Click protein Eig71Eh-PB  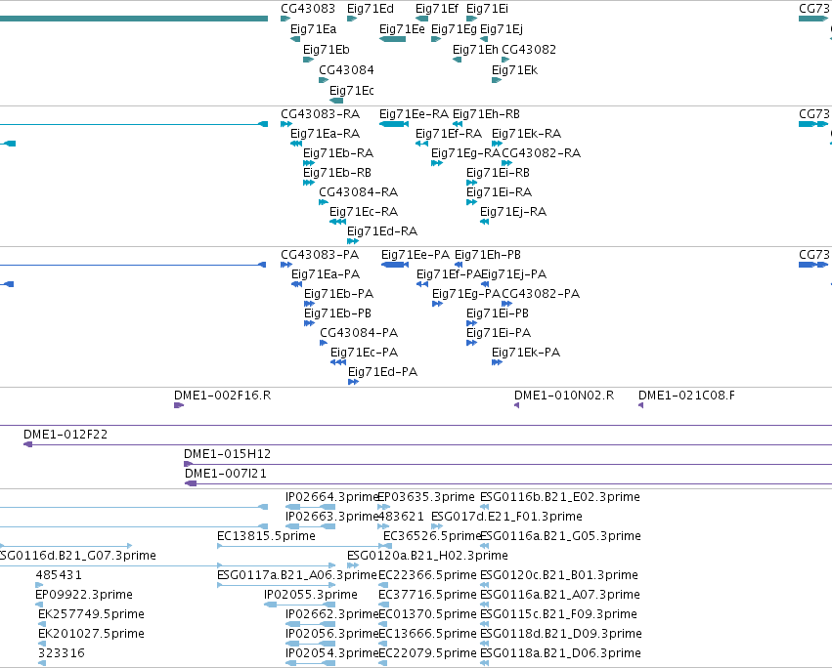(x=488, y=255)
